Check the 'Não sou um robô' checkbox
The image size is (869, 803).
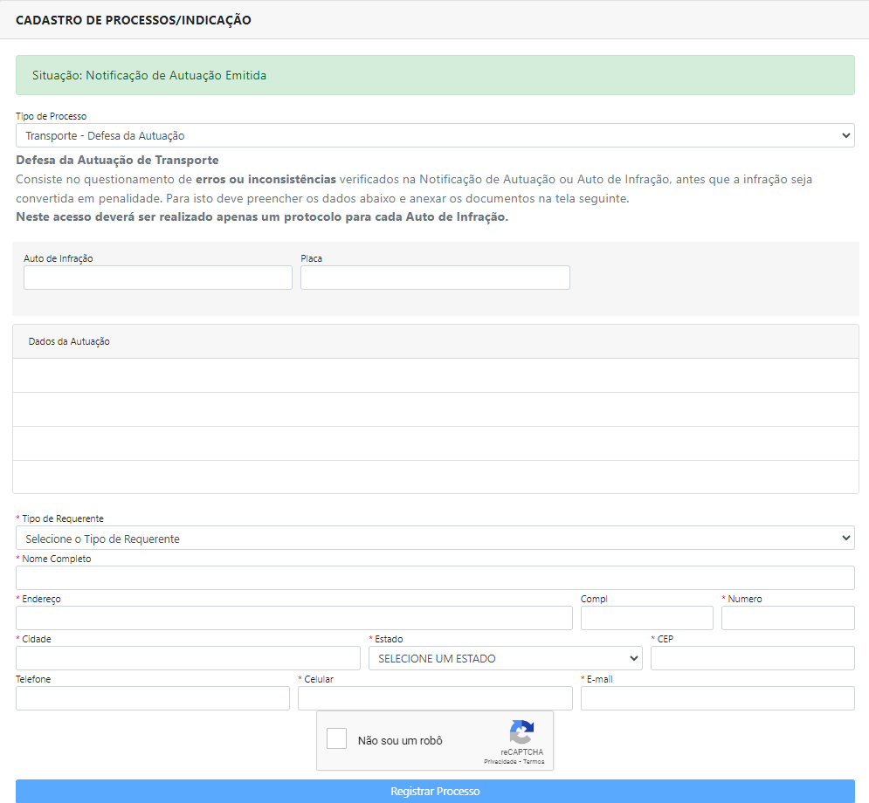(337, 739)
